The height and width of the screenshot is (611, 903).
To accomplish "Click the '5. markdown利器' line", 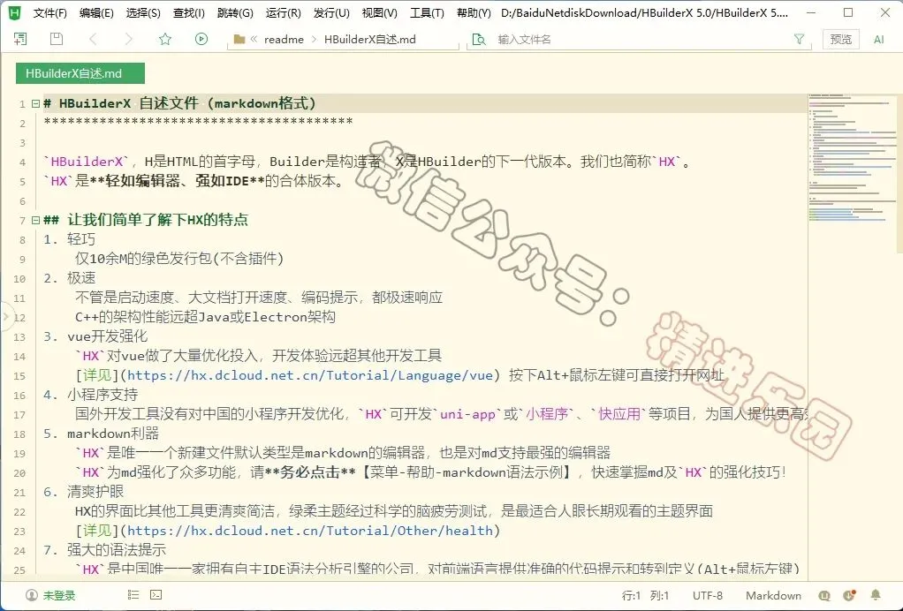I will pos(101,434).
